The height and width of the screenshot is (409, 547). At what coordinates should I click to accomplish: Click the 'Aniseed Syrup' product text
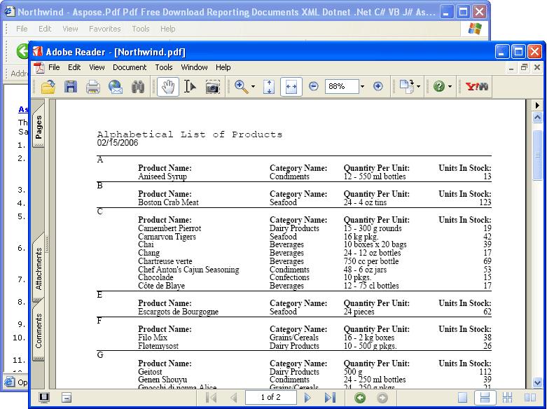[162, 176]
